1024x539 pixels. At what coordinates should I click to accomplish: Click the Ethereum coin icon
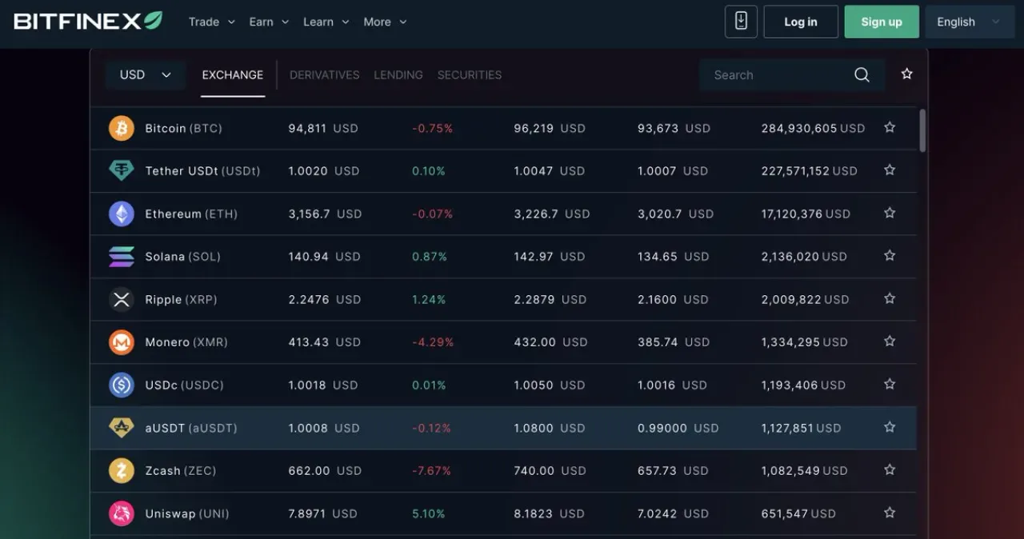coord(122,214)
